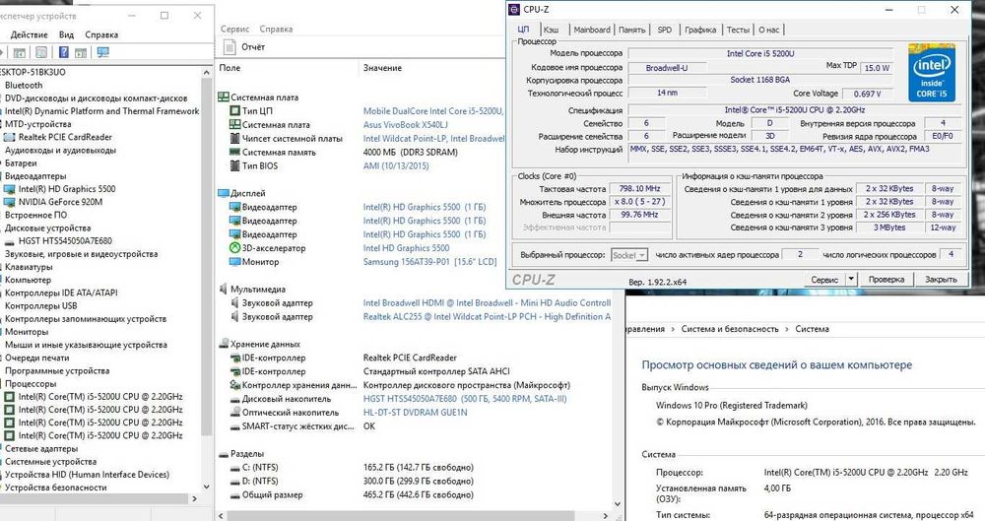Image resolution: width=985 pixels, height=521 pixels.
Task: Click blue question mark help toolbar icon
Action: (63, 52)
